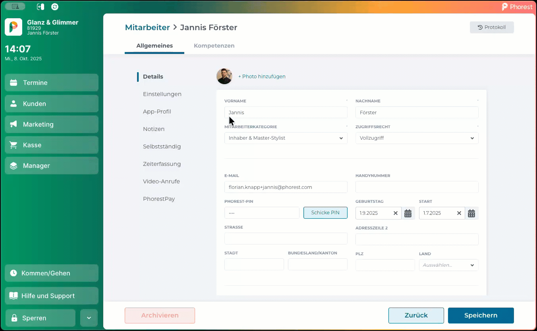
Task: Open the Geburtstag calendar picker
Action: click(408, 213)
